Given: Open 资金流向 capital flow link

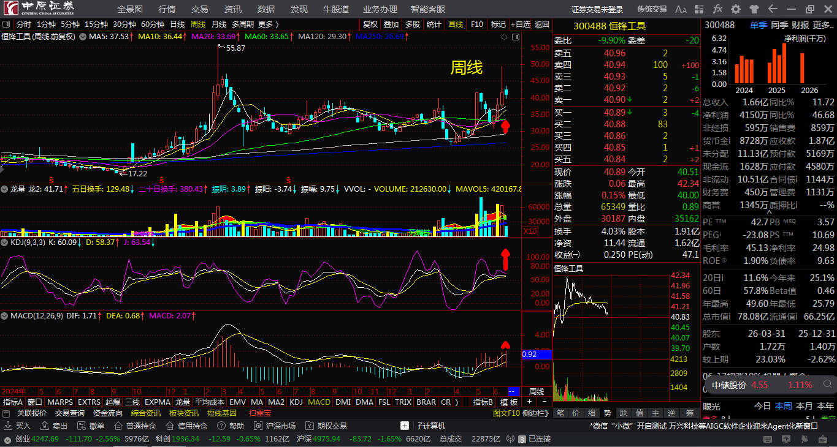Looking at the screenshot, I should click(x=108, y=413).
